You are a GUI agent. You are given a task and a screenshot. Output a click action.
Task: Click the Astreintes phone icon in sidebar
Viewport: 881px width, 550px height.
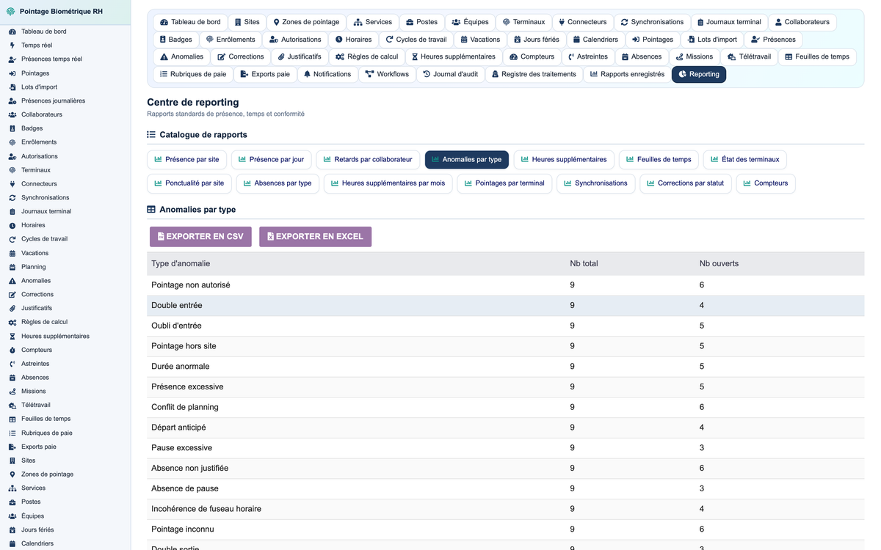12,364
